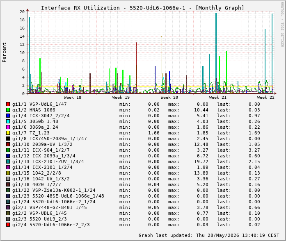Click the magenta swatch for gi1/6 3069a_2.24
Screen dimensions: 286x241
[8, 127]
